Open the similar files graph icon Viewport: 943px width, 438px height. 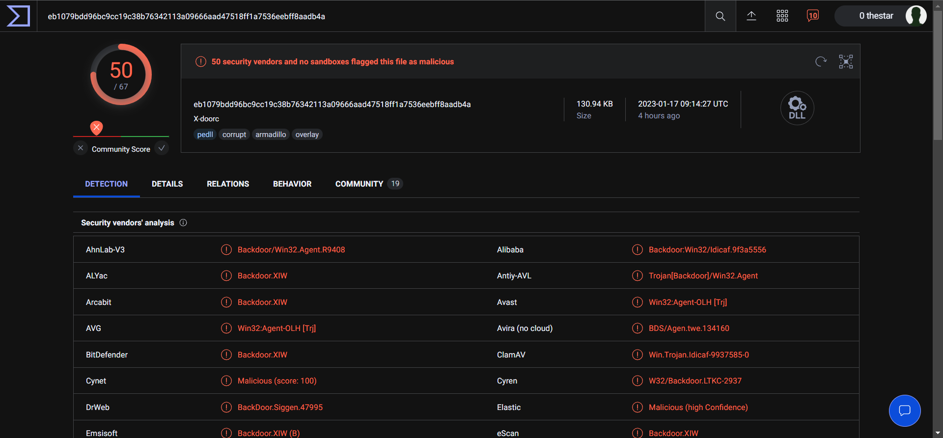coord(846,61)
